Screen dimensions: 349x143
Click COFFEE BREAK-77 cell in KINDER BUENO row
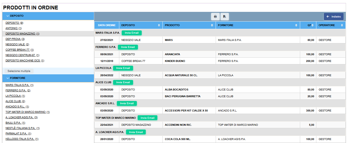point(141,61)
